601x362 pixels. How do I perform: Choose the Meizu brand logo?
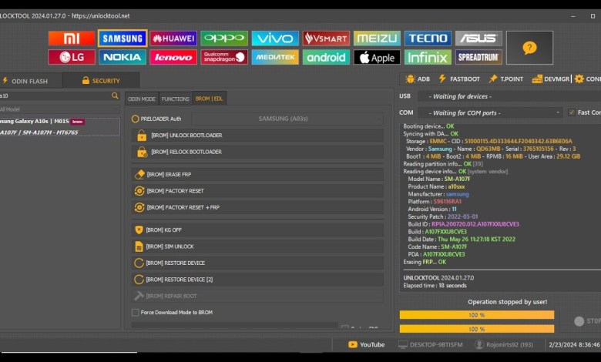point(377,39)
